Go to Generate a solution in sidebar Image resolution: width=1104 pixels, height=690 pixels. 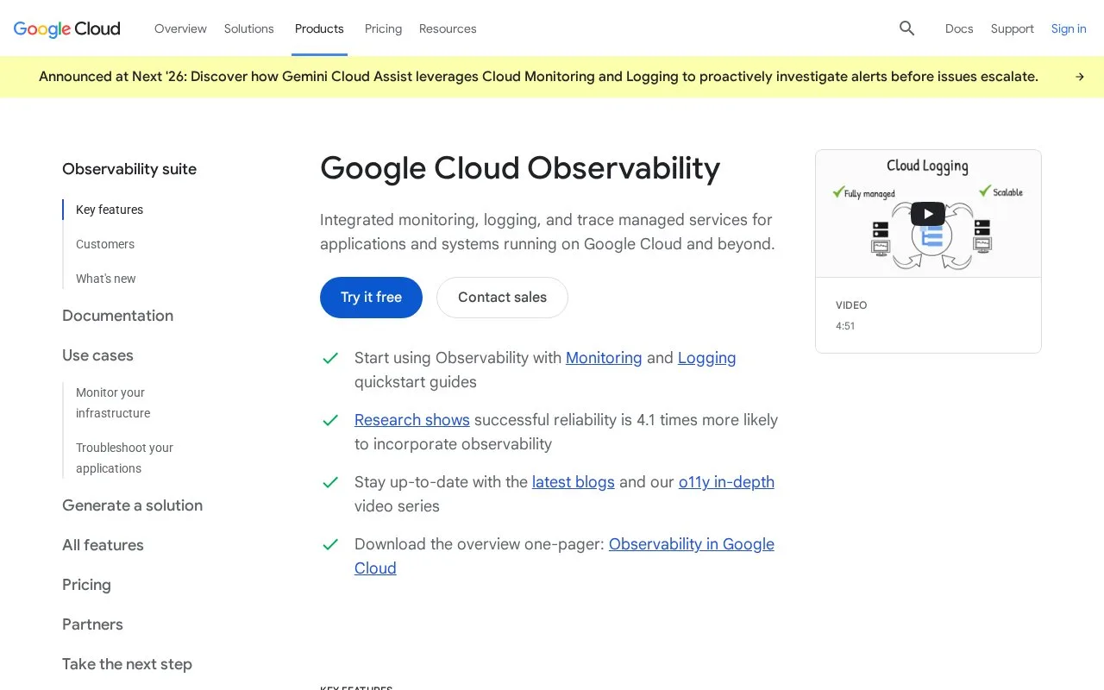coord(132,505)
